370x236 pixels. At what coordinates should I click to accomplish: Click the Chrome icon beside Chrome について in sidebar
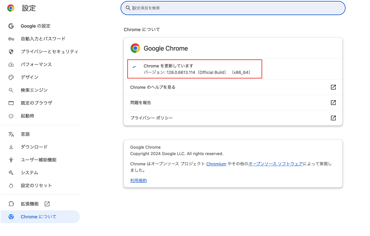click(11, 217)
